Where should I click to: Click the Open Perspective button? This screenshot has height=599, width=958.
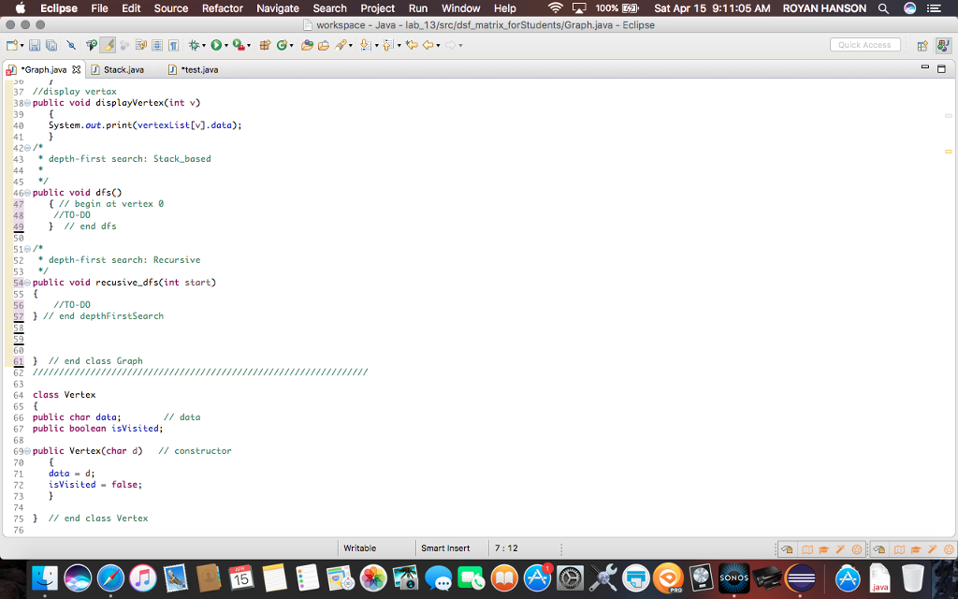pyautogui.click(x=922, y=45)
